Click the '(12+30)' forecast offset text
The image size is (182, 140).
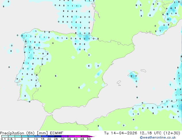click(x=172, y=133)
